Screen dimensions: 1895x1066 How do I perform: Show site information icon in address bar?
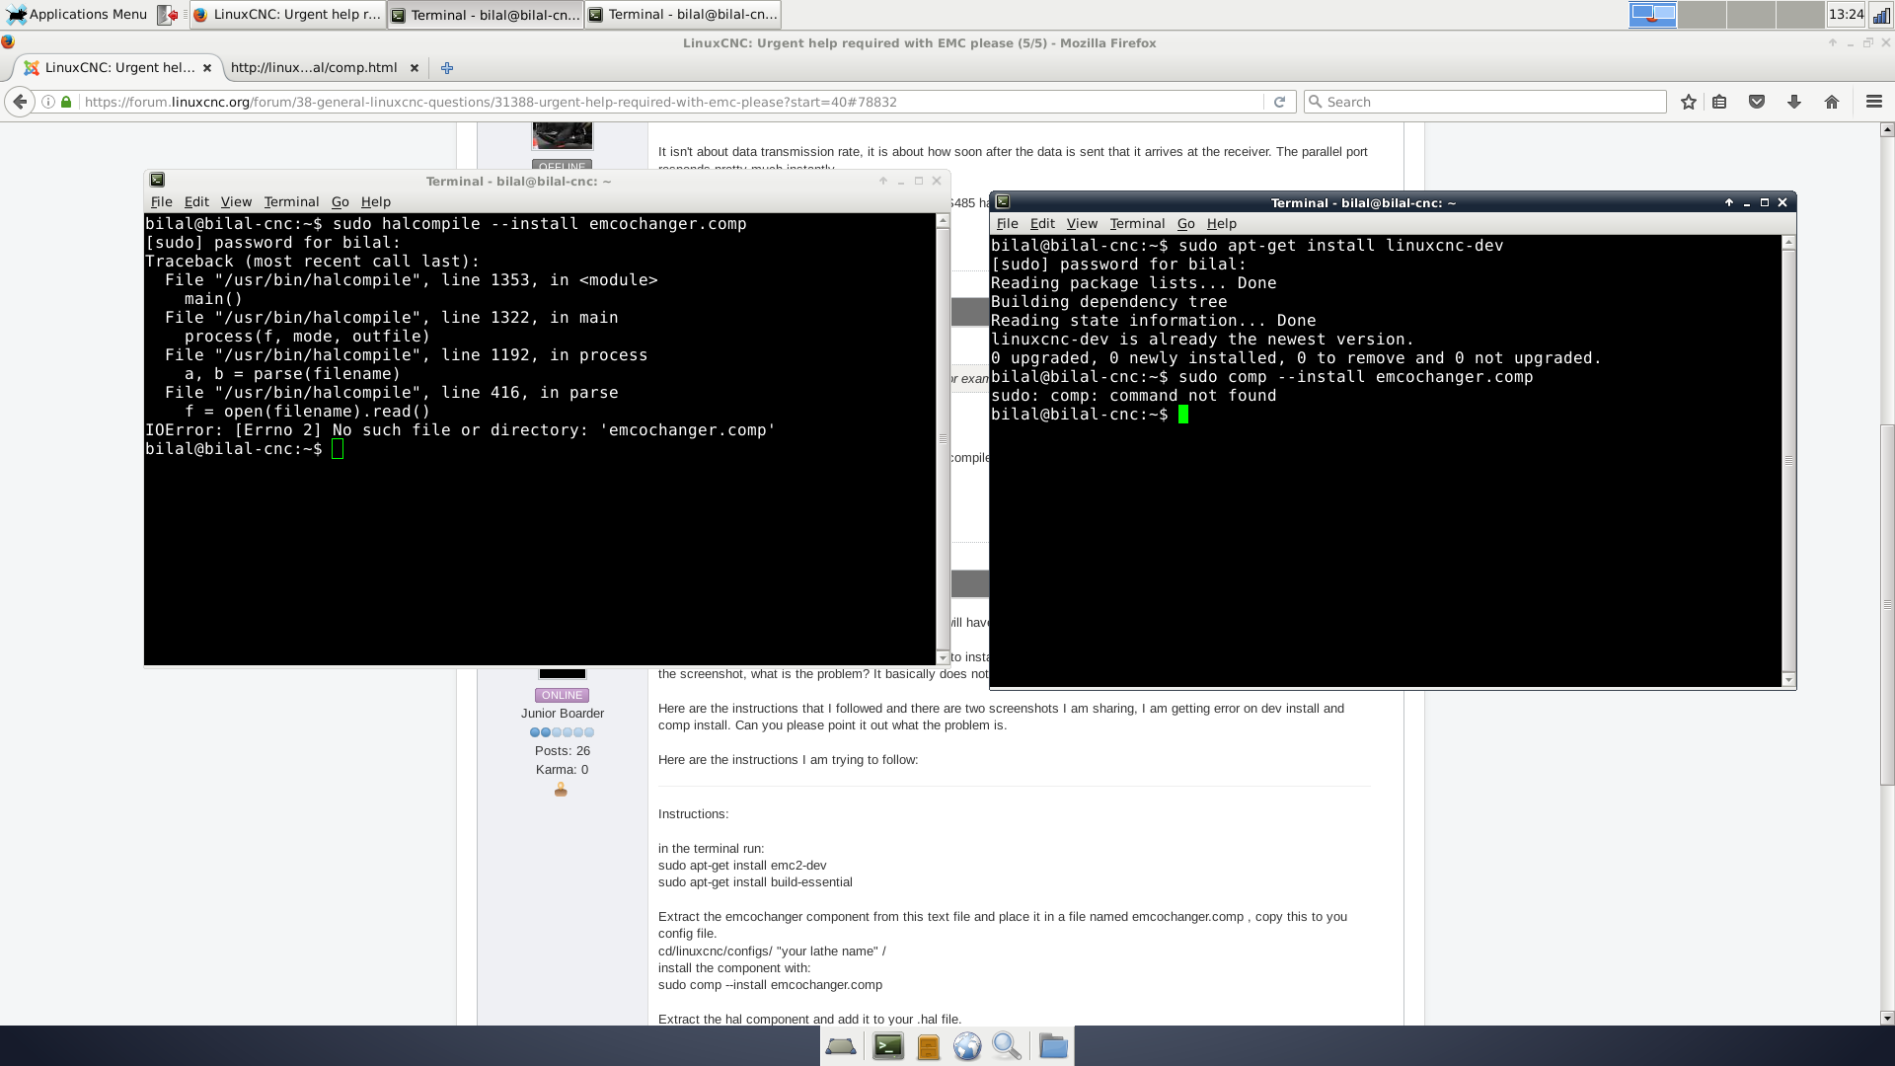(x=48, y=102)
